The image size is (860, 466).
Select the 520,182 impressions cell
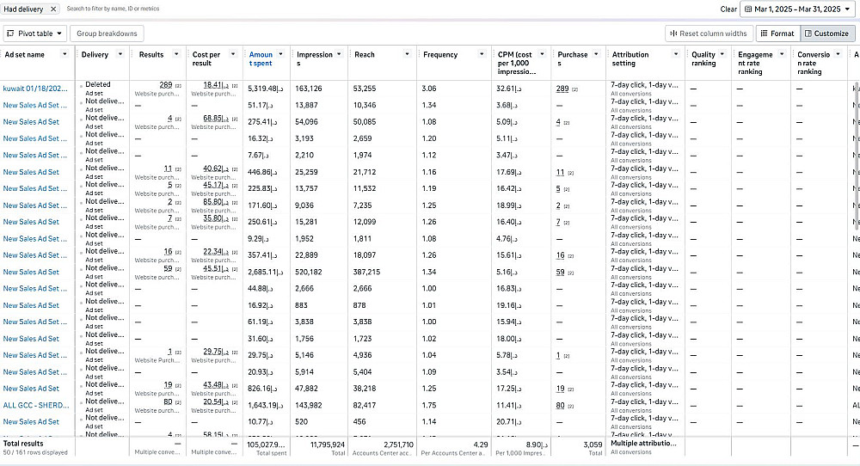pos(309,272)
